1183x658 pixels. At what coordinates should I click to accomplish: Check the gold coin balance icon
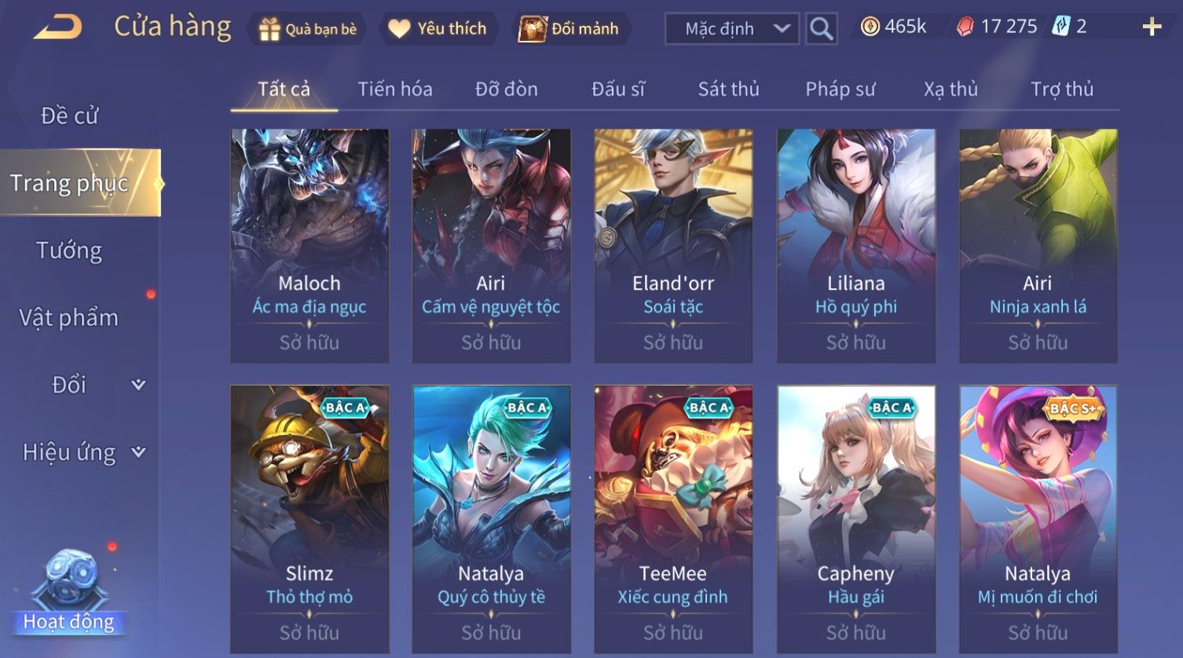click(x=870, y=27)
